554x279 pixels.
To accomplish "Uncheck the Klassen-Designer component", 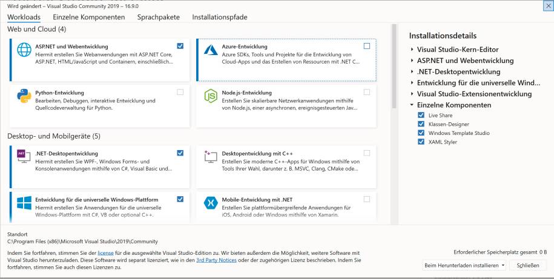I will pyautogui.click(x=421, y=124).
